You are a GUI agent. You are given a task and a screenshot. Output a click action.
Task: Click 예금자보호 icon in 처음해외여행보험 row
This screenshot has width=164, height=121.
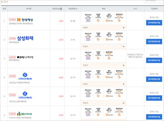pos(88,77)
